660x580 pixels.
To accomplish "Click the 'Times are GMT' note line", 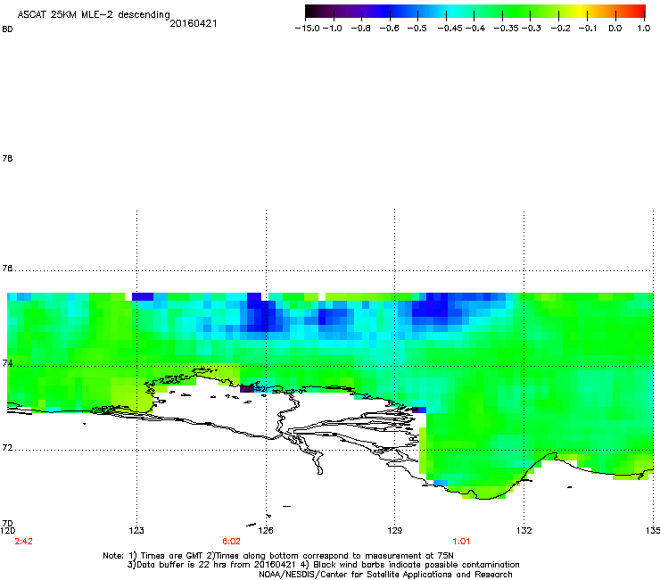I will [277, 556].
